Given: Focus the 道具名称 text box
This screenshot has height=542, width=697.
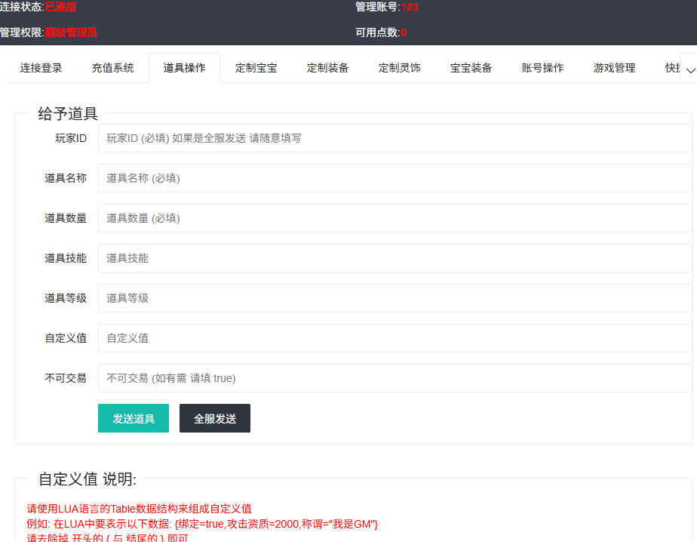Looking at the screenshot, I should click(395, 178).
